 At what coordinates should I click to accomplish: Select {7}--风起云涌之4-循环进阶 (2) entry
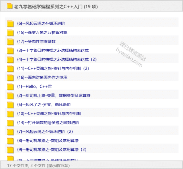[45, 131]
